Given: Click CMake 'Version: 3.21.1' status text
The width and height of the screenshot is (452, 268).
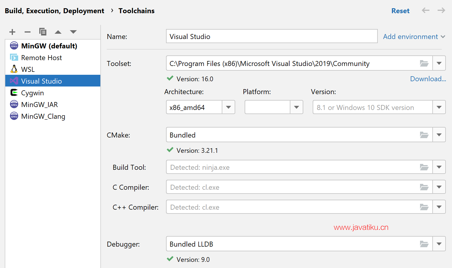Looking at the screenshot, I should [197, 150].
